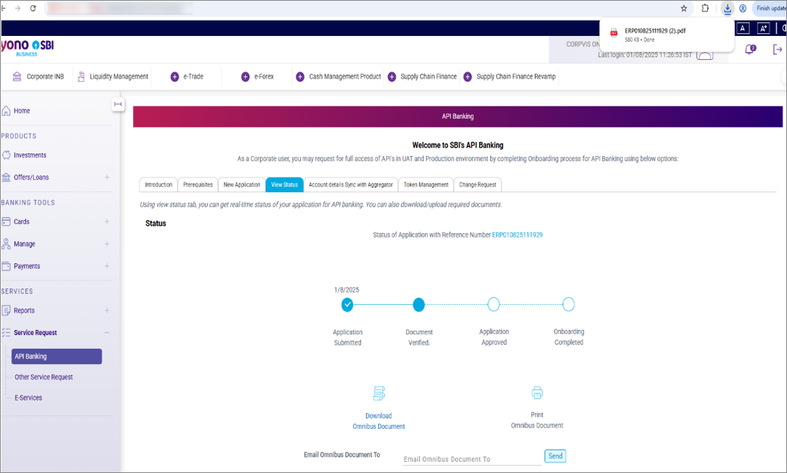Image resolution: width=787 pixels, height=473 pixels.
Task: Click reference number ERP010825111929 link
Action: 517,235
